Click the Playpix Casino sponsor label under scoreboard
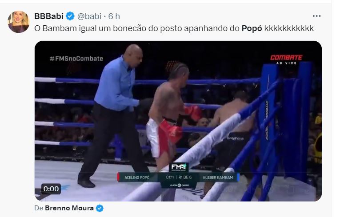 [179, 185]
